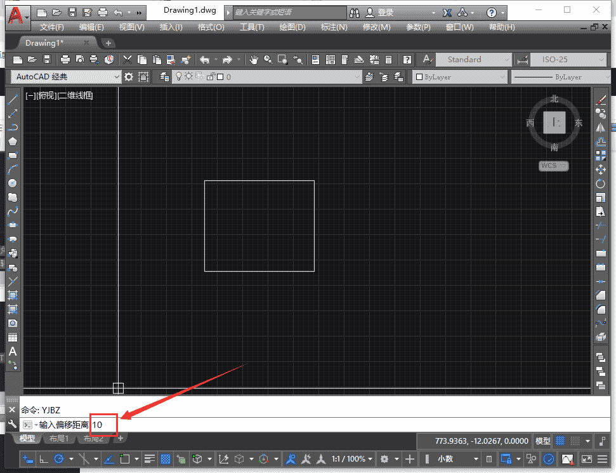Select the Revision Cloud tool
The width and height of the screenshot is (616, 473).
13,197
